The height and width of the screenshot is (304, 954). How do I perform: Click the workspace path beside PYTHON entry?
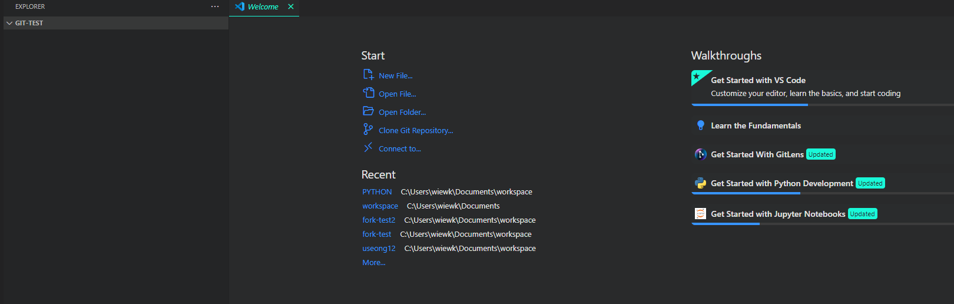(466, 191)
